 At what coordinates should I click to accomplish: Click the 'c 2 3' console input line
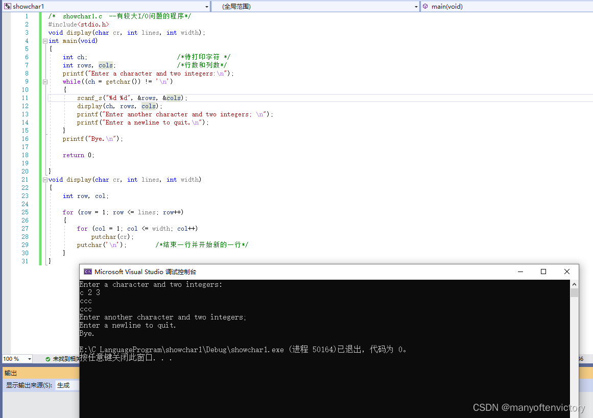(90, 292)
